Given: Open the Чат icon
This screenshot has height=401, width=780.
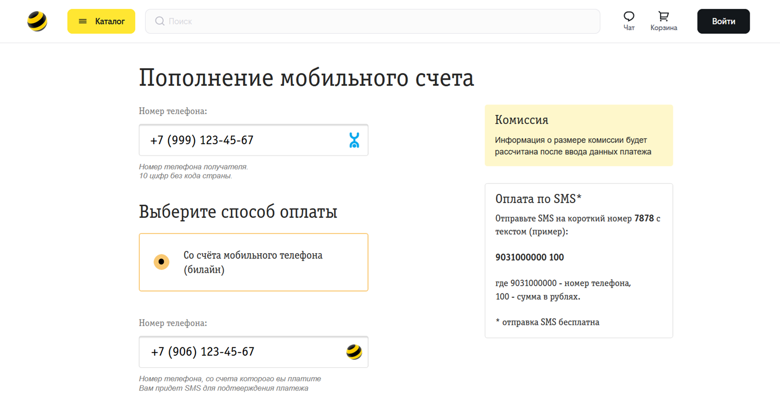Looking at the screenshot, I should click(x=629, y=17).
